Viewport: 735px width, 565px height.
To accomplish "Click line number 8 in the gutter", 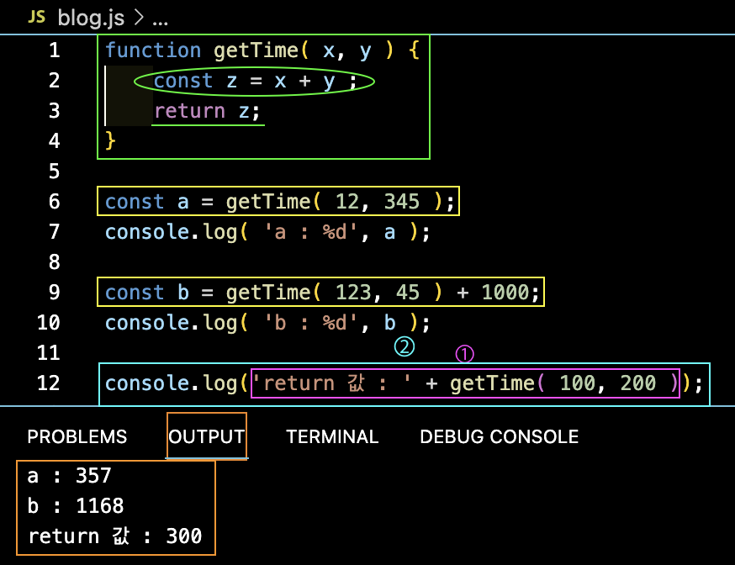I will click(x=55, y=262).
